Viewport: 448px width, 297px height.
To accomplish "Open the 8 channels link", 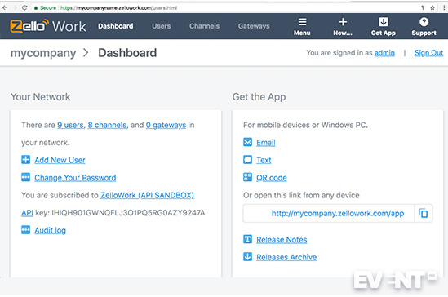I will tap(107, 125).
